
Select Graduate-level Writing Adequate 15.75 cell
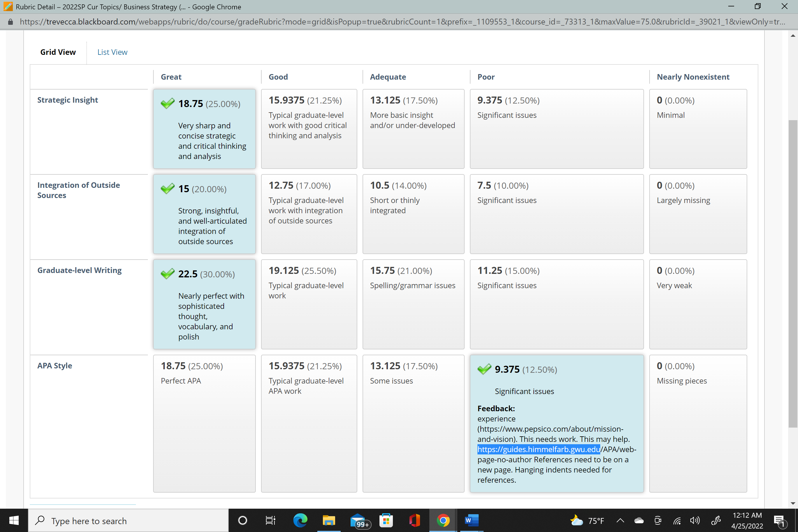pos(413,304)
